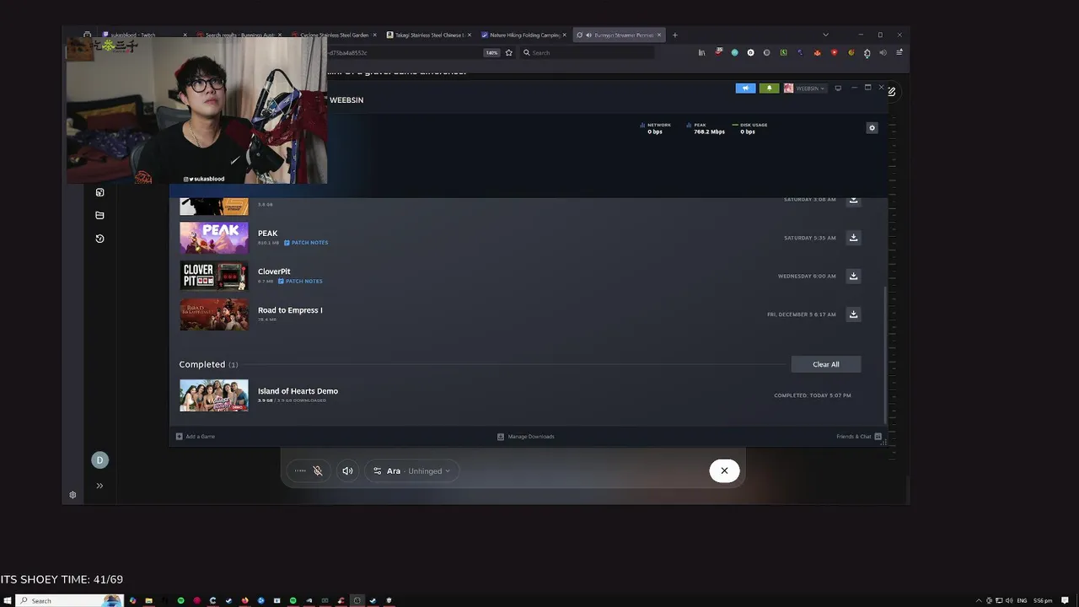The width and height of the screenshot is (1079, 607).
Task: Open the PEAK game thumbnail
Action: tap(214, 238)
